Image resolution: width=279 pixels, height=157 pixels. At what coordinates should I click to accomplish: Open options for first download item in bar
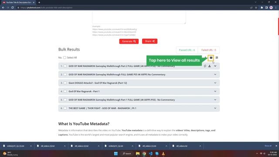31,146
